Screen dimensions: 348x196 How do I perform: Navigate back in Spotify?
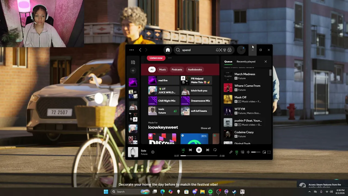pyautogui.click(x=140, y=50)
